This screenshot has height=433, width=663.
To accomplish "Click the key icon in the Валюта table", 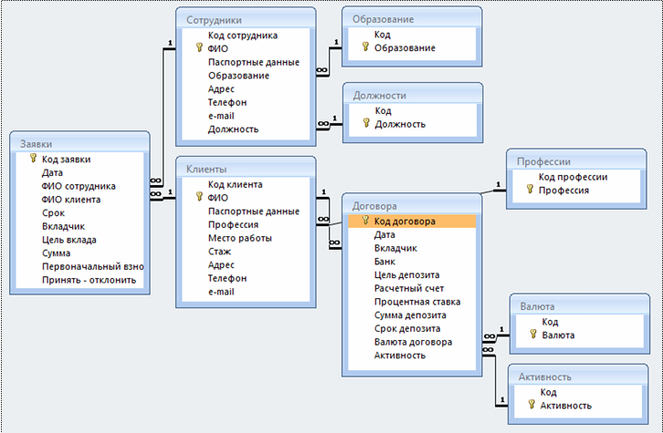I will tap(531, 335).
